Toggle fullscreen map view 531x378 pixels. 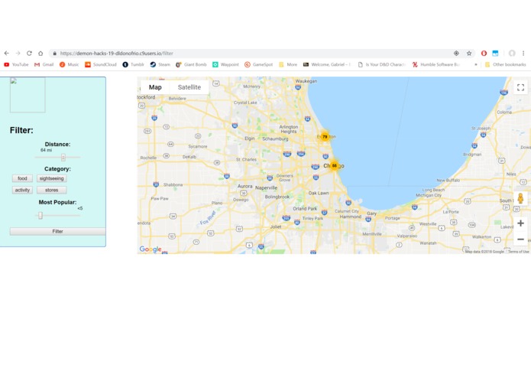point(520,87)
